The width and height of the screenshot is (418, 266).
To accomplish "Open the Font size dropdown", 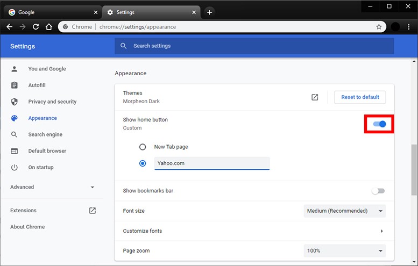I will pyautogui.click(x=344, y=211).
